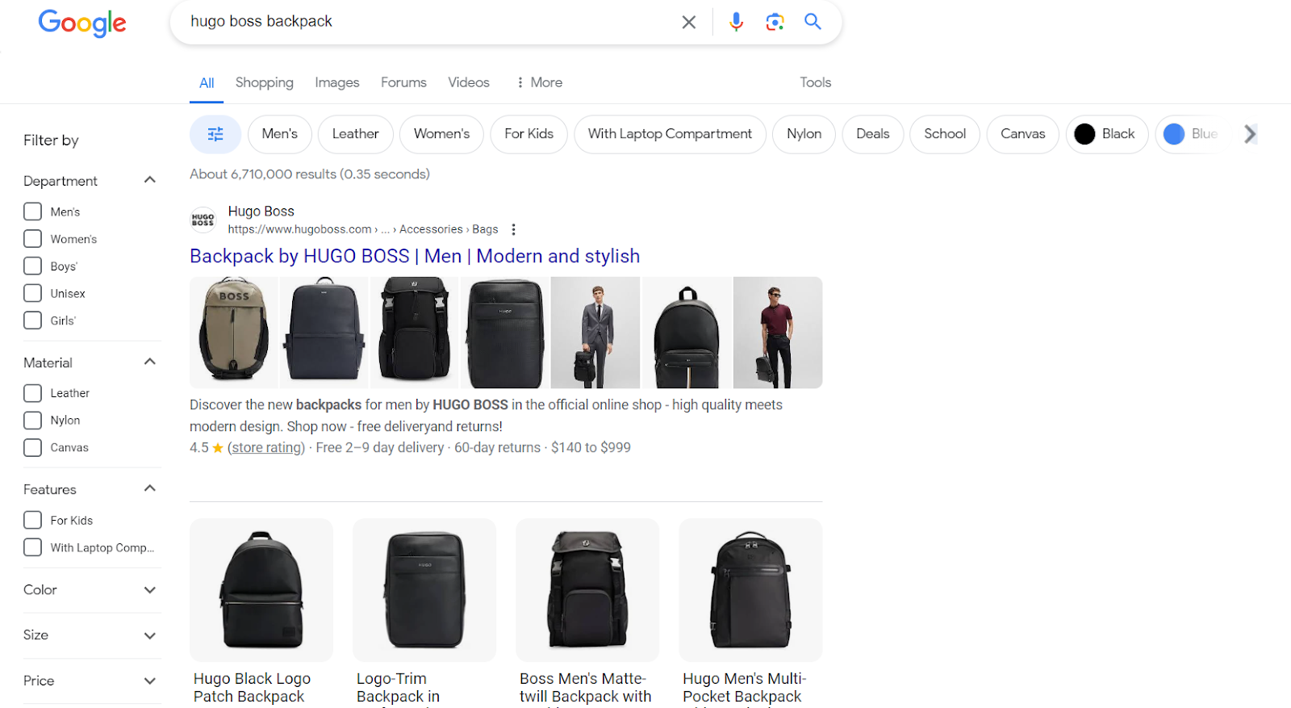Select the Men's filter chip
The height and width of the screenshot is (708, 1291).
pyautogui.click(x=280, y=134)
